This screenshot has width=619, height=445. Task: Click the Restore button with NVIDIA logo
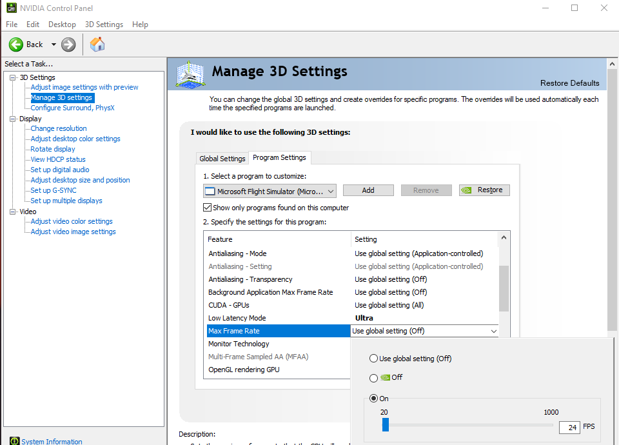coord(484,190)
